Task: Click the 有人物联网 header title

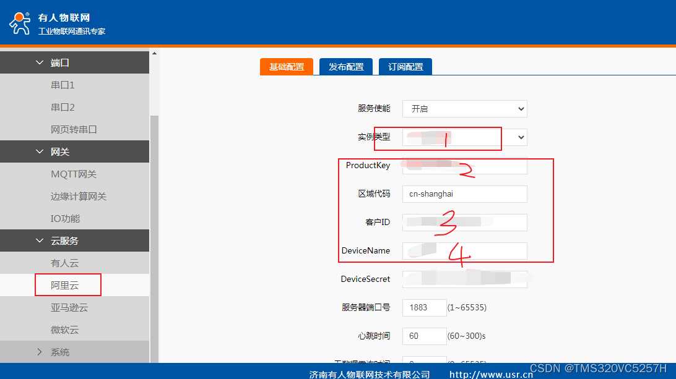Action: [64, 18]
